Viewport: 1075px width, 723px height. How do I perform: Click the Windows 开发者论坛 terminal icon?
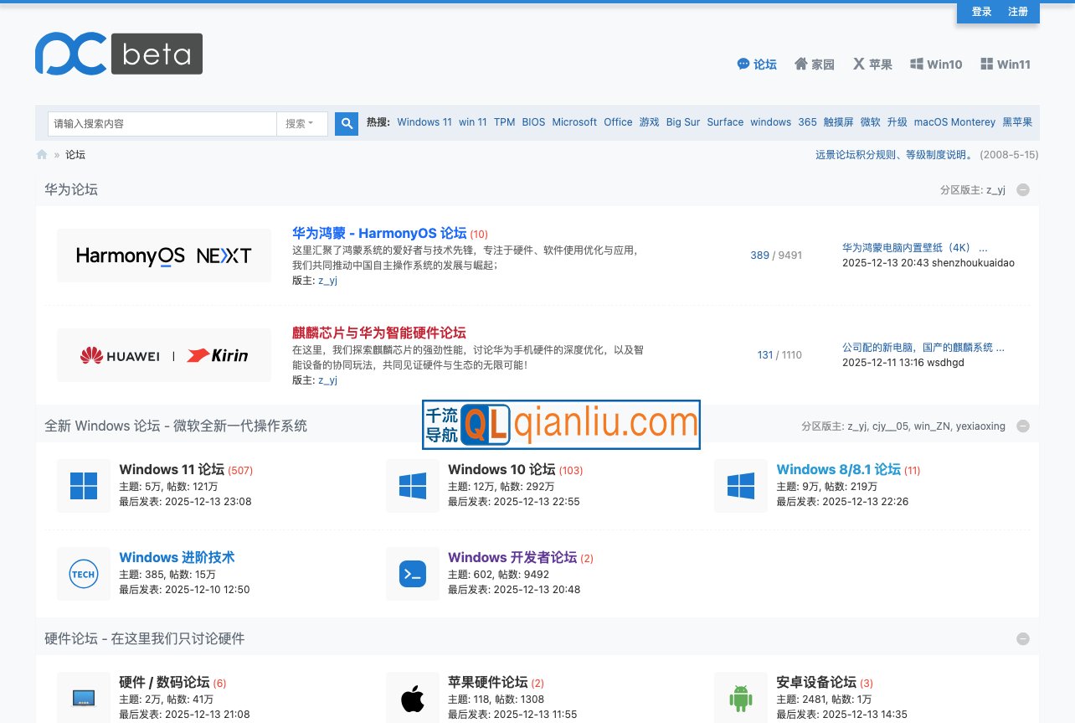click(x=413, y=574)
